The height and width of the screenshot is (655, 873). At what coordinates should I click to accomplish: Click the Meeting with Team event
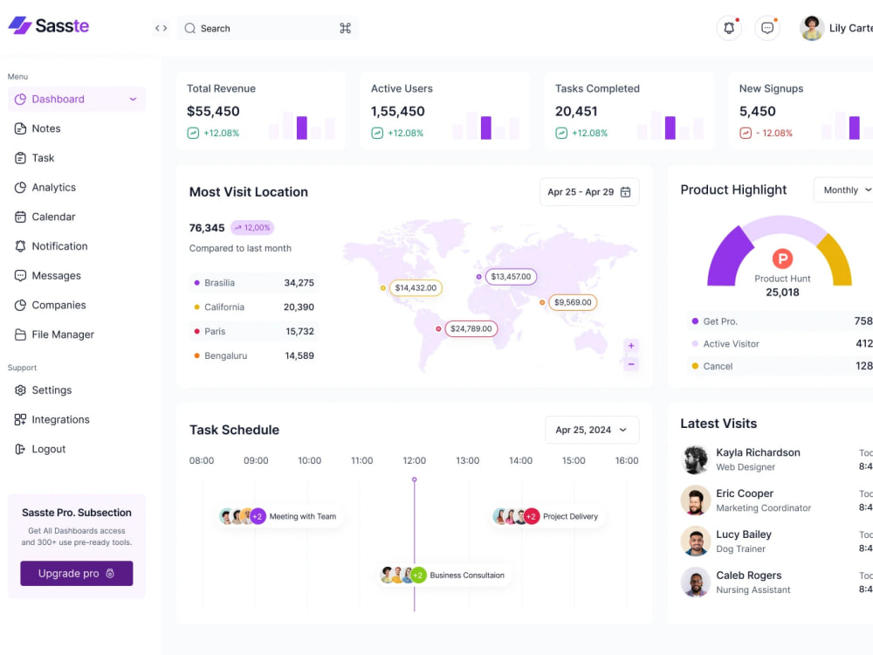coord(279,516)
